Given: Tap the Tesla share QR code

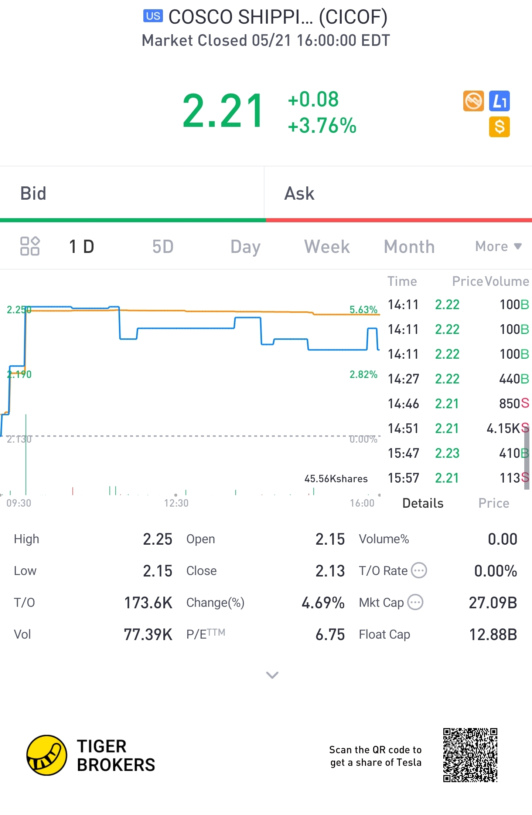Looking at the screenshot, I should 470,755.
